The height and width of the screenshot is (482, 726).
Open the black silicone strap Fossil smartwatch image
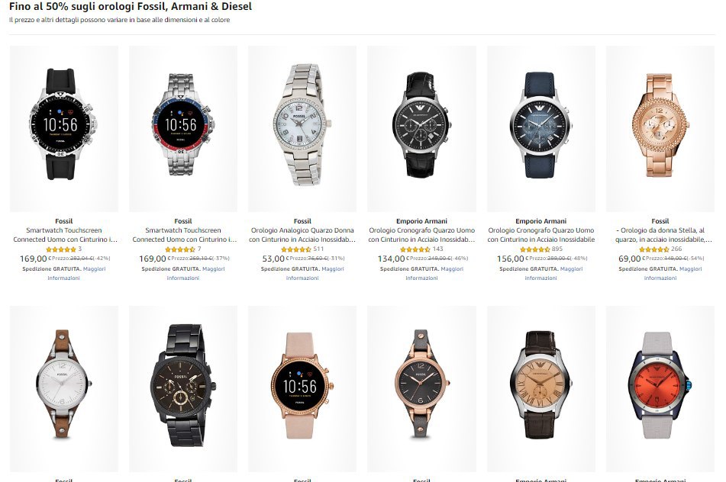pos(64,129)
